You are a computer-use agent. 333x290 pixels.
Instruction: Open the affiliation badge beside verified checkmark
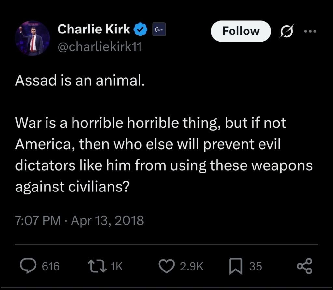159,30
